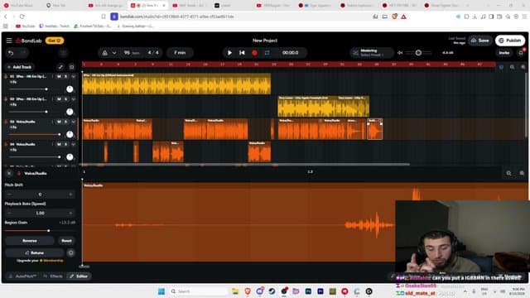Decrease pitch shift with the minus button
This screenshot has width=530, height=298.
tap(9, 195)
